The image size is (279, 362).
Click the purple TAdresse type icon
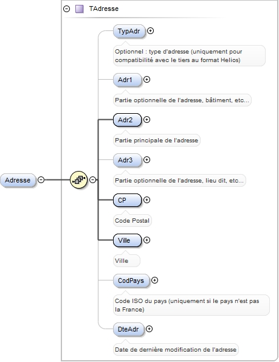click(79, 9)
